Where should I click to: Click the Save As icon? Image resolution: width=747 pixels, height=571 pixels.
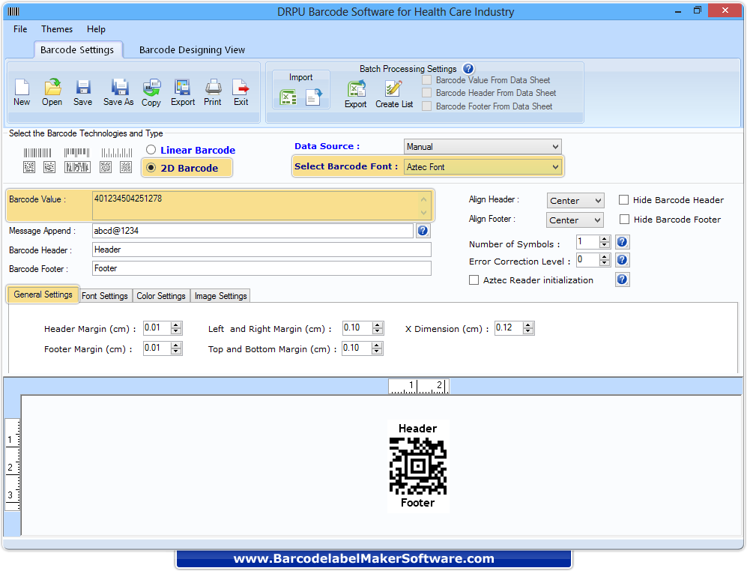pos(119,87)
